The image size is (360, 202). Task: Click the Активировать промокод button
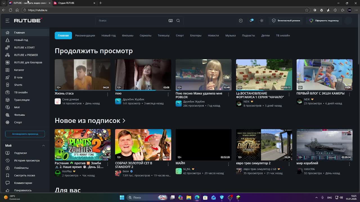click(x=25, y=134)
